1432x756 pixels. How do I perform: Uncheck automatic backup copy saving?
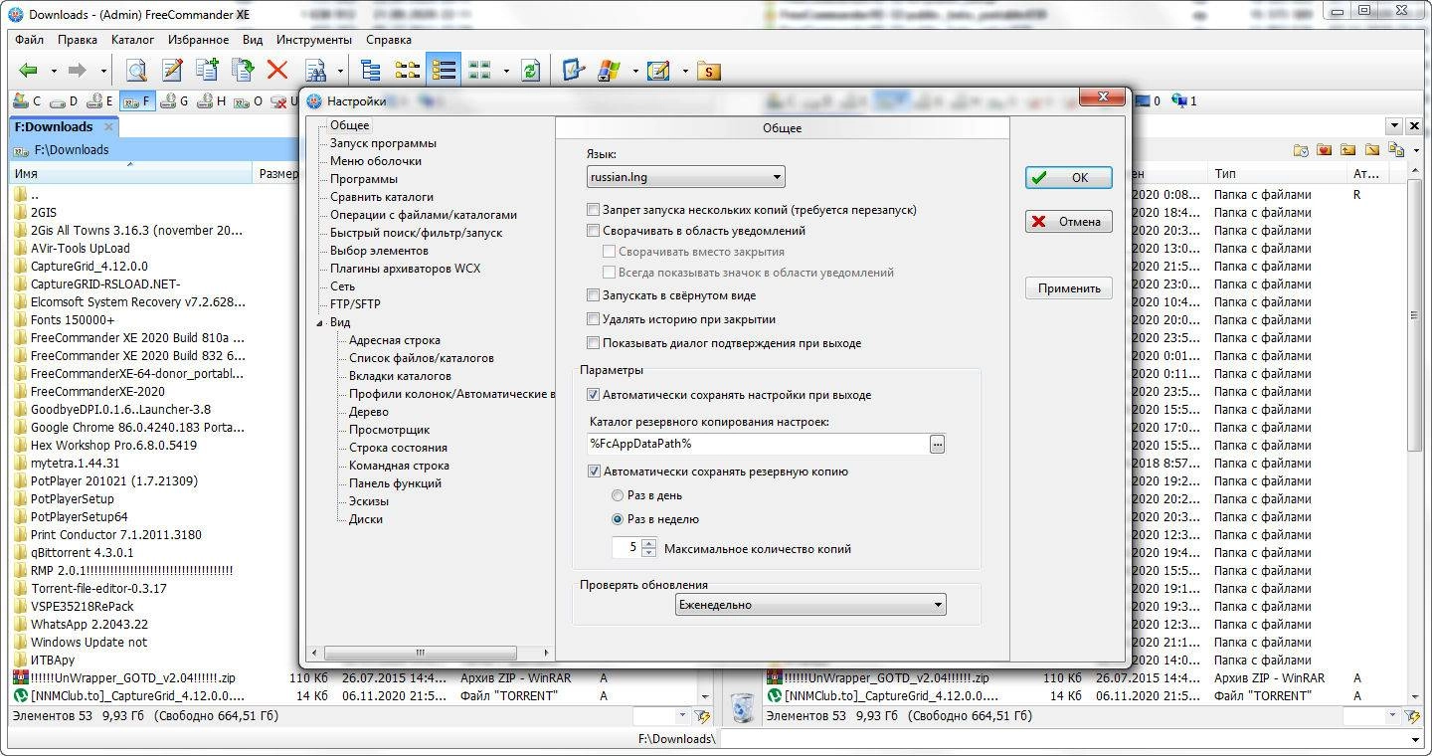coord(594,472)
